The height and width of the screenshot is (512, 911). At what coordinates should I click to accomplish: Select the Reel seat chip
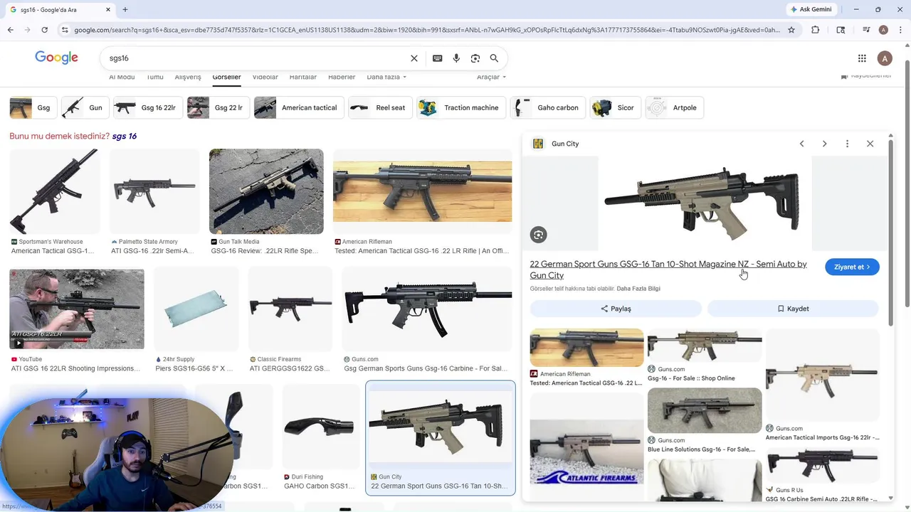point(380,107)
